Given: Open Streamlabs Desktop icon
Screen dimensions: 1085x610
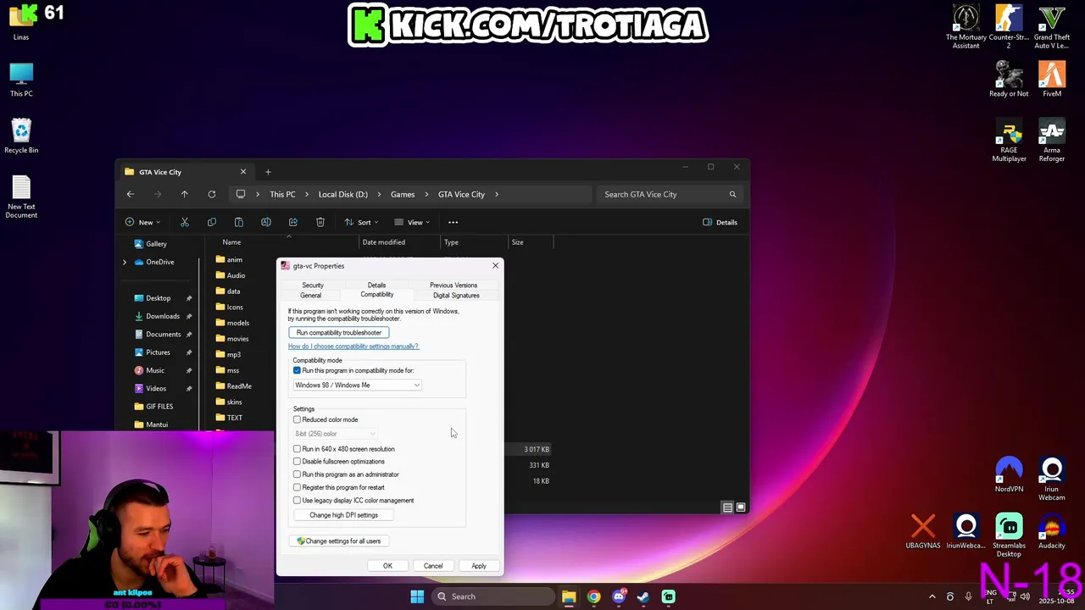Looking at the screenshot, I should 1009,535.
